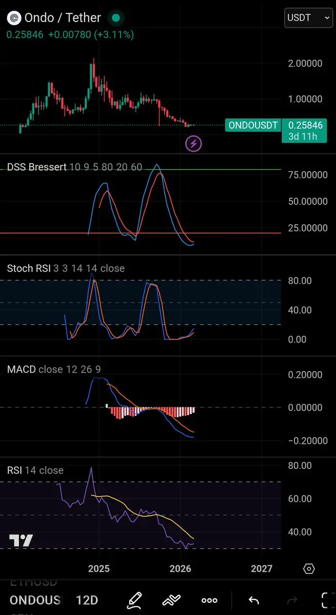Click the 2027 time axis label

pos(262,569)
